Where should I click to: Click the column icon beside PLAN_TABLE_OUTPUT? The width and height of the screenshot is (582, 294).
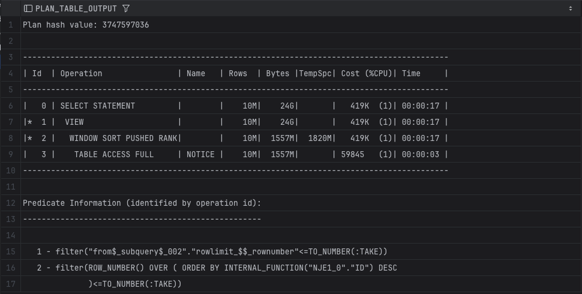(28, 8)
